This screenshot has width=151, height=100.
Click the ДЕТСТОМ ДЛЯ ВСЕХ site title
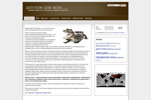click(47, 8)
